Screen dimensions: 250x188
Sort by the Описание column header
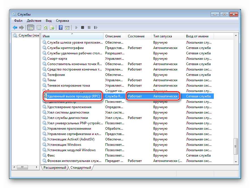(115, 36)
